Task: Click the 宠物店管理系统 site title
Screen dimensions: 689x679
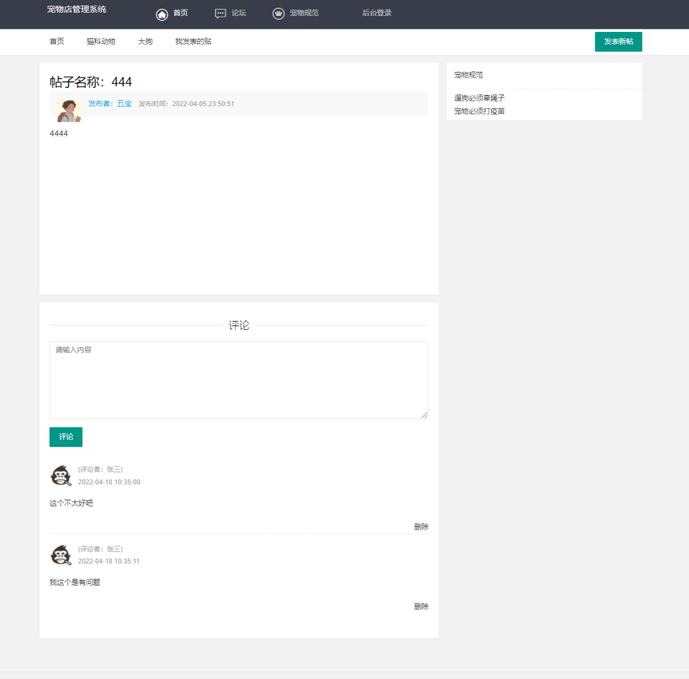Action: pyautogui.click(x=77, y=10)
